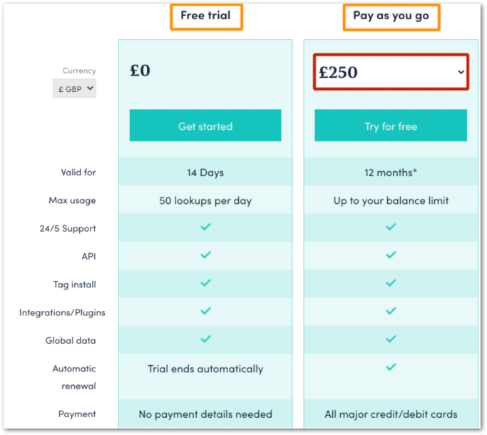Image resolution: width=487 pixels, height=435 pixels.
Task: Click the Automatic renewal checkmark under Pay as you go
Action: point(391,367)
